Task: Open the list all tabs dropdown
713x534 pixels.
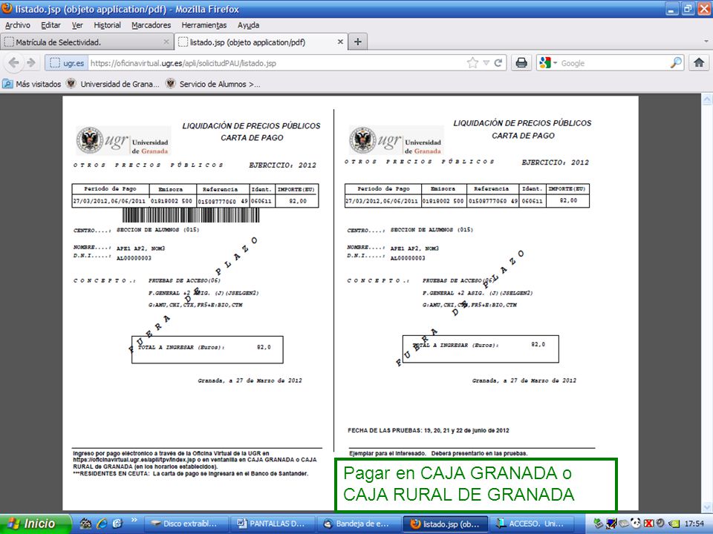Action: click(706, 42)
